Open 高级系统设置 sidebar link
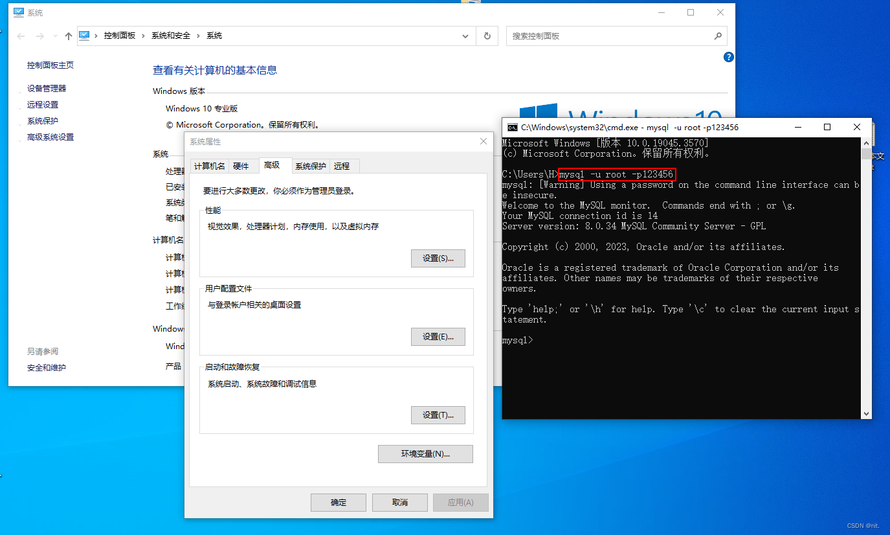The width and height of the screenshot is (890, 535). [50, 137]
